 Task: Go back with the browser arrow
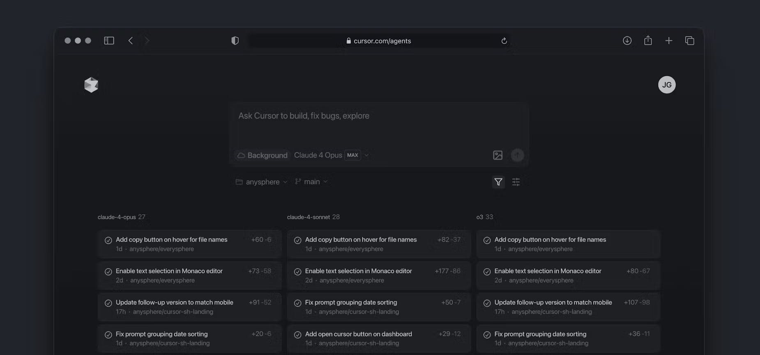click(130, 41)
